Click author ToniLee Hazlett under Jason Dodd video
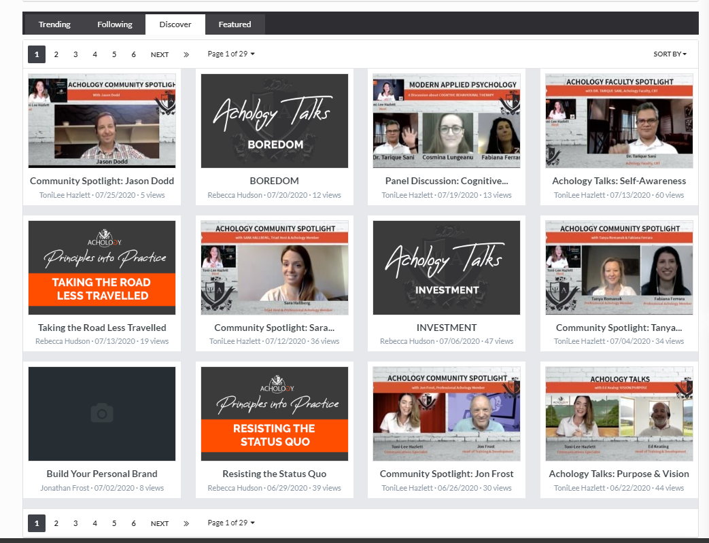 pyautogui.click(x=65, y=195)
